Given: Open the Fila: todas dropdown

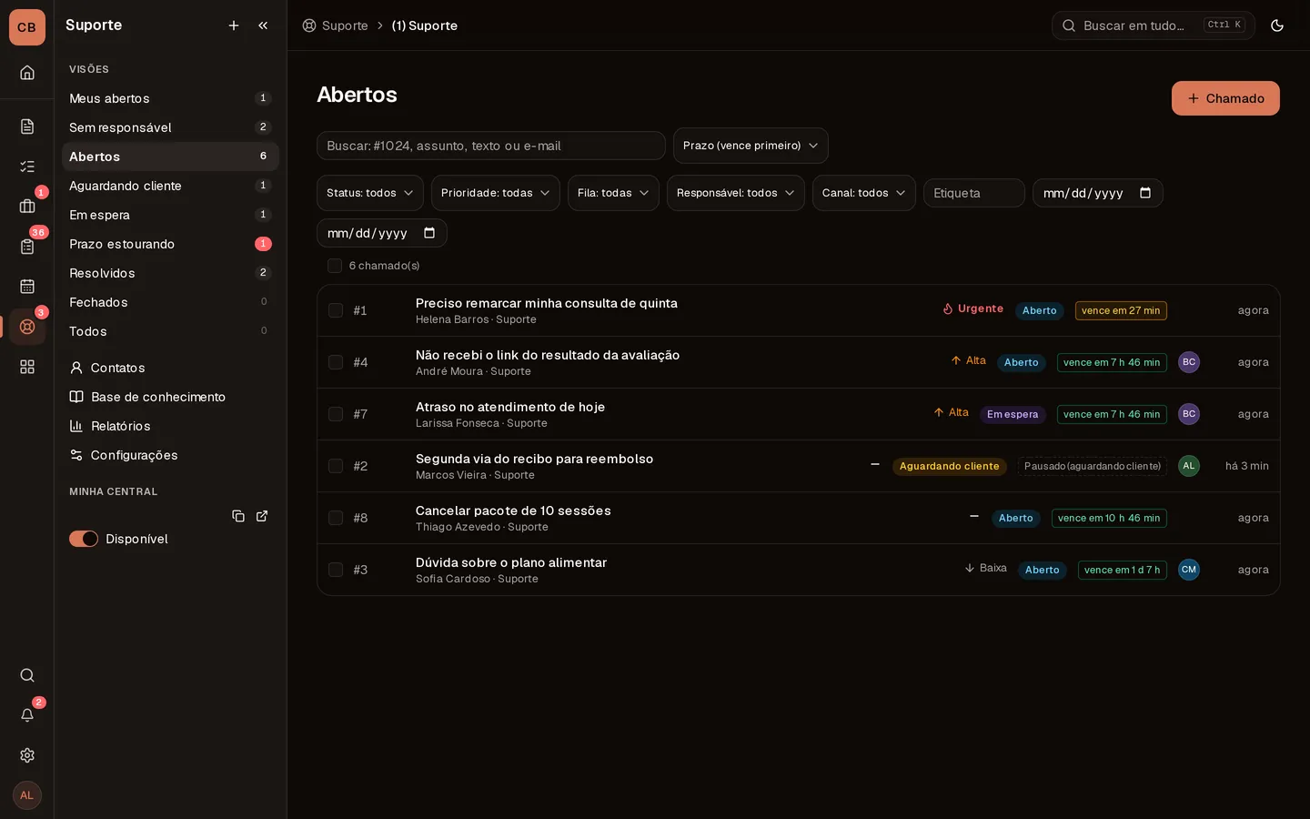Looking at the screenshot, I should tap(613, 193).
